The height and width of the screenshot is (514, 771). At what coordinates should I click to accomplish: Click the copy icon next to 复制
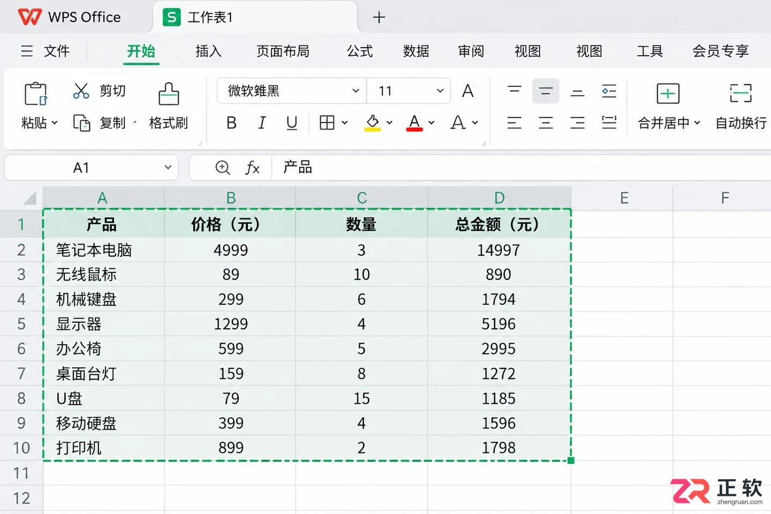coord(81,123)
